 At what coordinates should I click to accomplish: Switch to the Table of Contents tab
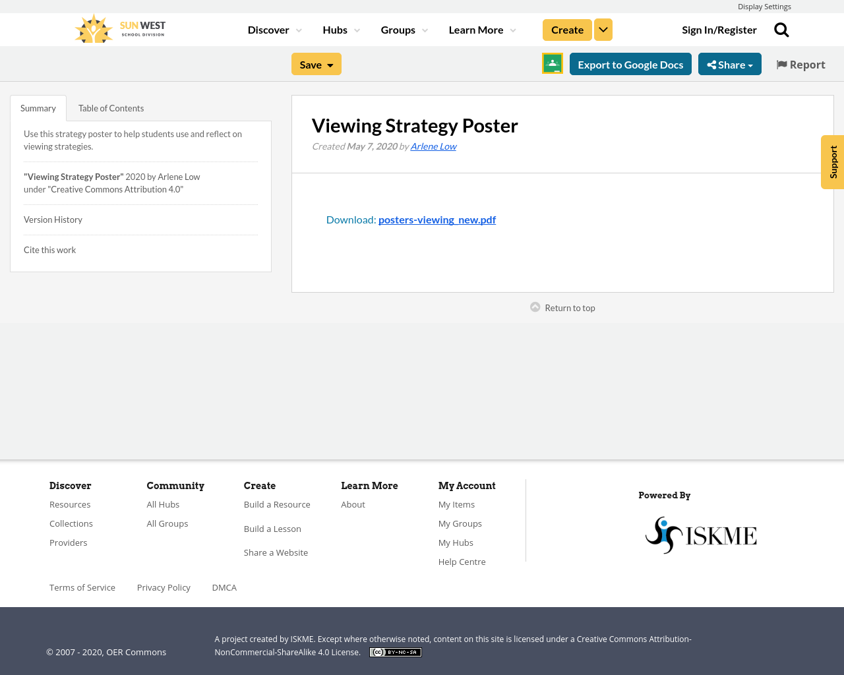pos(111,107)
